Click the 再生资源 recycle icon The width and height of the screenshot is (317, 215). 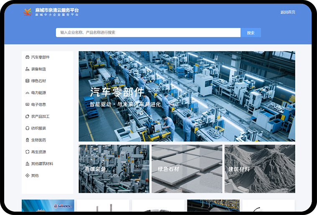[x=27, y=152]
